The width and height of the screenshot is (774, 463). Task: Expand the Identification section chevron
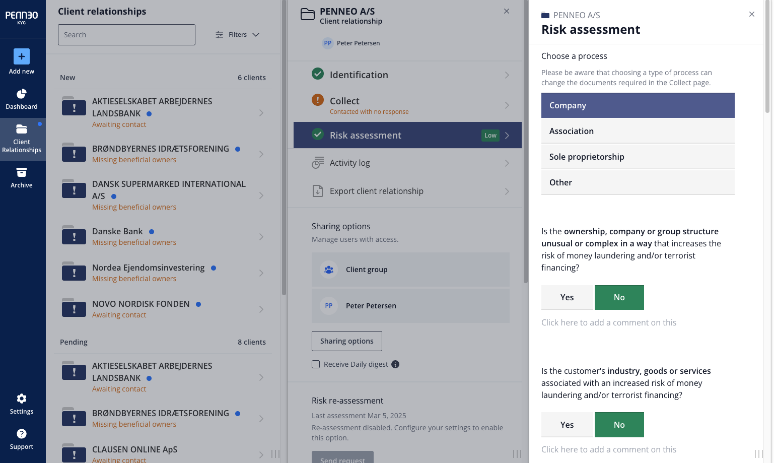coord(507,75)
